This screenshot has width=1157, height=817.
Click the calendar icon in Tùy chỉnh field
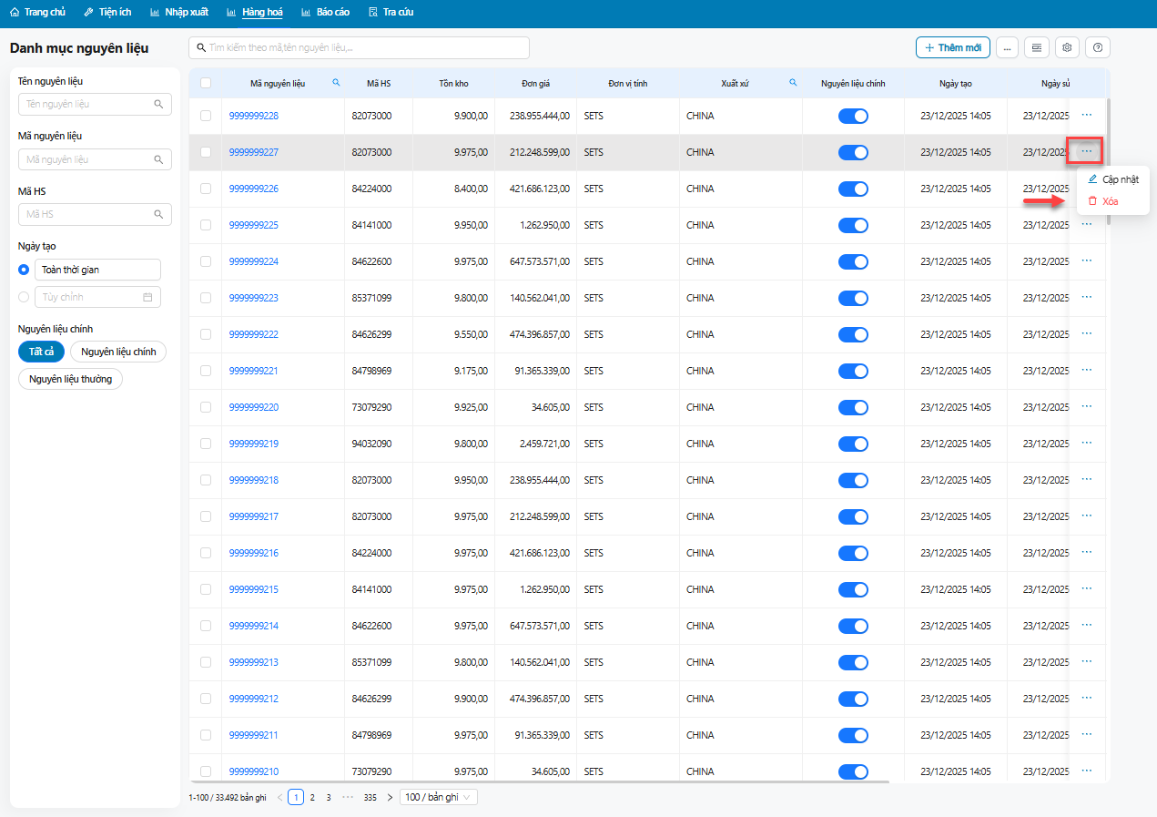coord(147,297)
